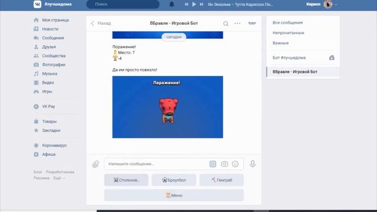Attach a photo with camera icon

pos(224,164)
